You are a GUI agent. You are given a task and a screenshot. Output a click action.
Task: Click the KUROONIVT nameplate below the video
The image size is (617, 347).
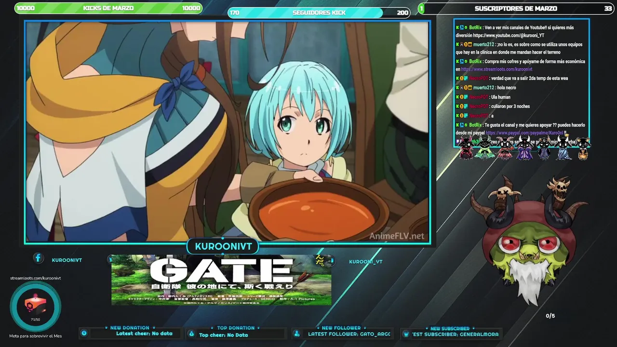[223, 246]
